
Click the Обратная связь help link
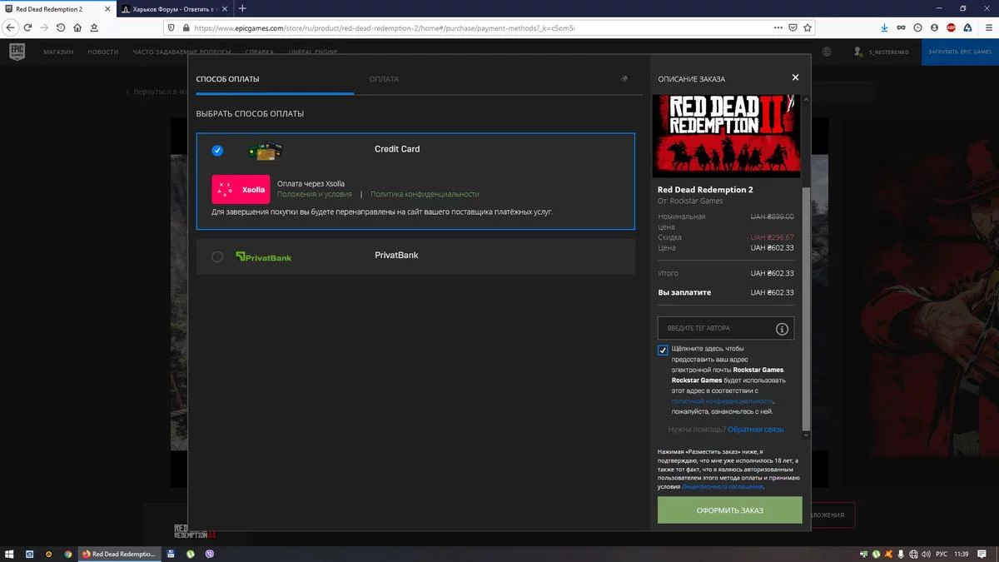click(x=756, y=430)
